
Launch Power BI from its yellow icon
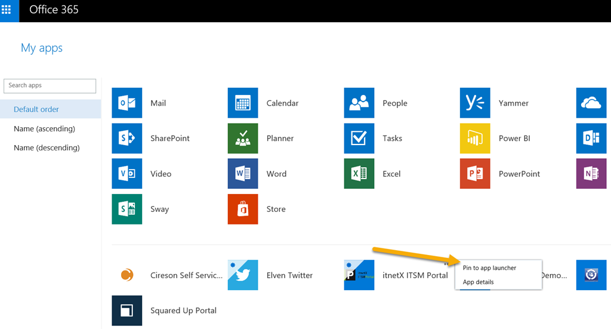(475, 139)
